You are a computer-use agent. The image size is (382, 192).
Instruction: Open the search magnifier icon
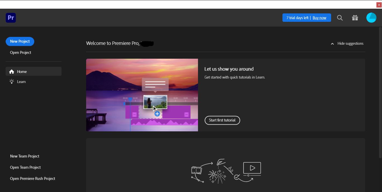click(x=340, y=18)
